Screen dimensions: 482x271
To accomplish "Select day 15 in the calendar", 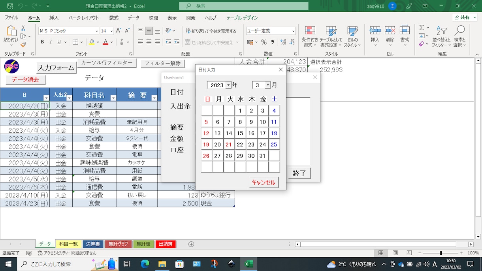I will click(240, 134).
